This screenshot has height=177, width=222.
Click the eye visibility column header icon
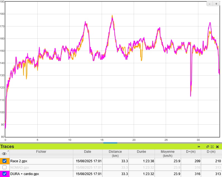[4, 154]
